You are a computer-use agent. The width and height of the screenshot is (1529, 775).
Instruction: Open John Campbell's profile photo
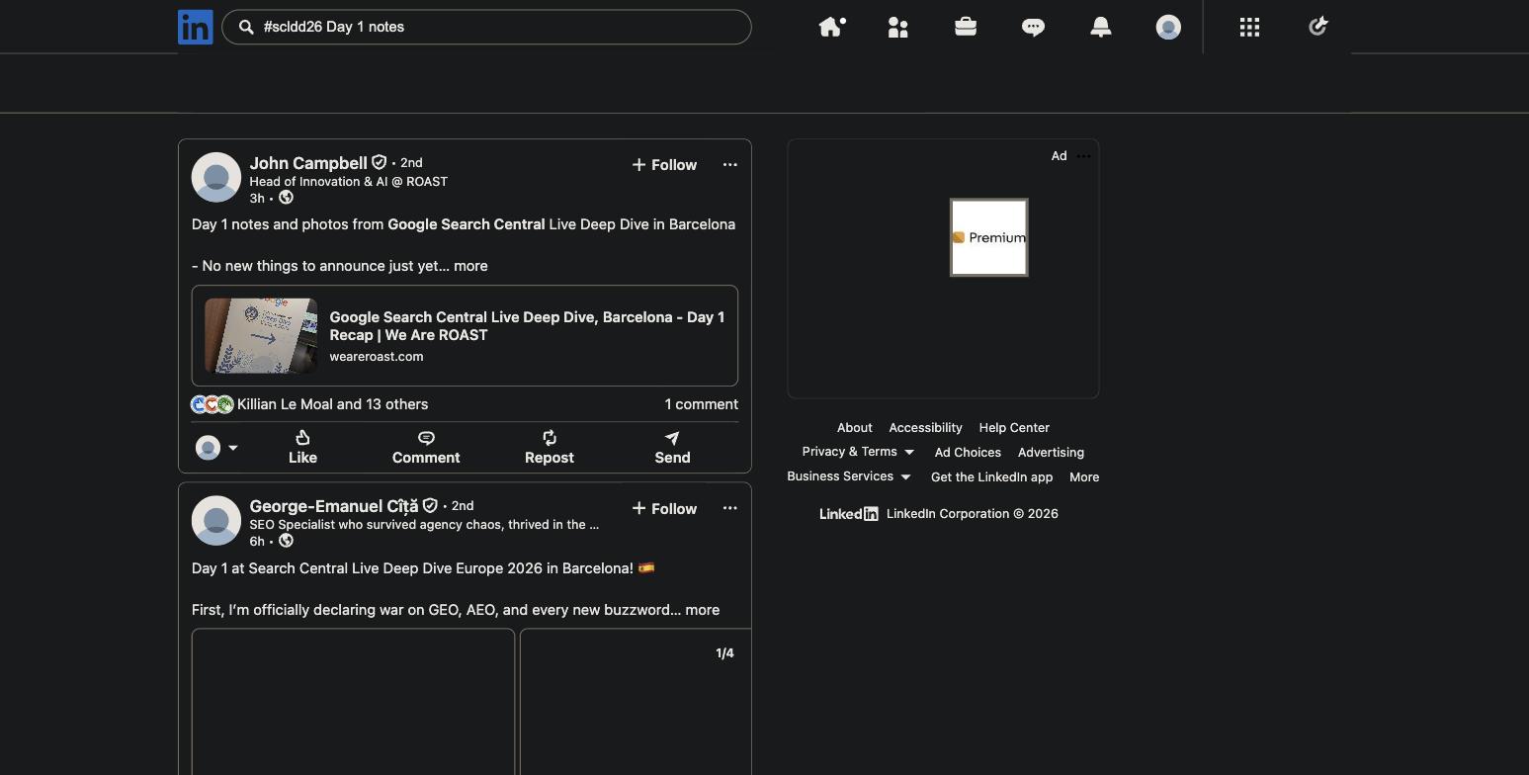[215, 177]
